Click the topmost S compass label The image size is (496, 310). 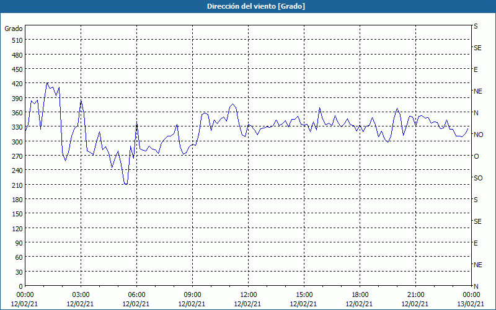476,26
